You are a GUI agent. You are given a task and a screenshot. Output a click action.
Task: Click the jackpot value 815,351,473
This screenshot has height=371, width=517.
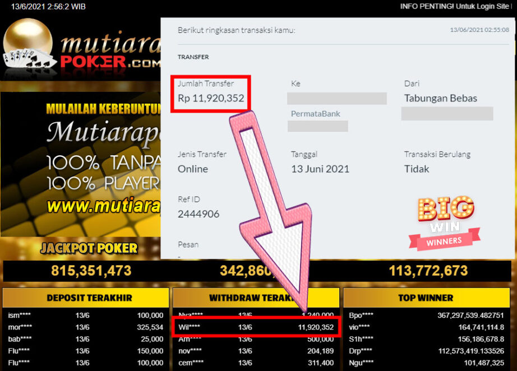coord(91,271)
